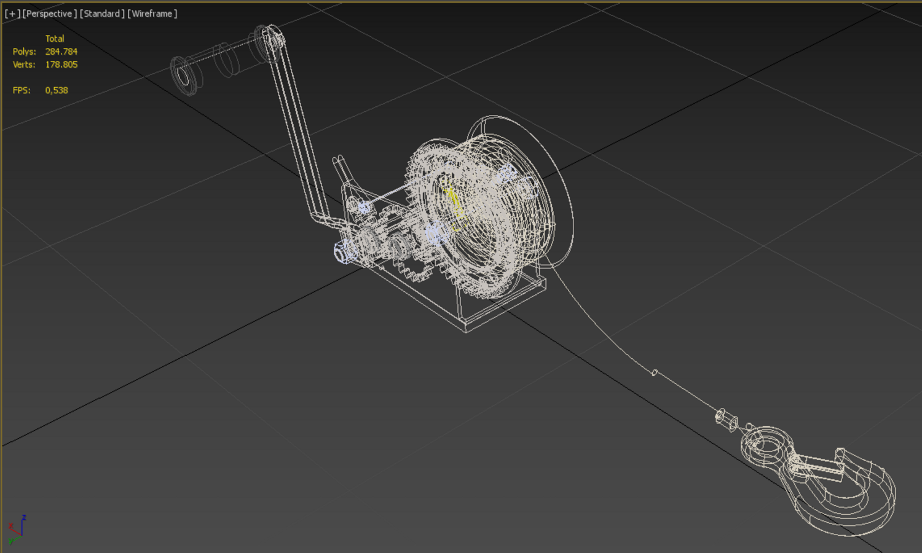Click the 'Total' statistics header
The image size is (922, 553).
tap(55, 39)
